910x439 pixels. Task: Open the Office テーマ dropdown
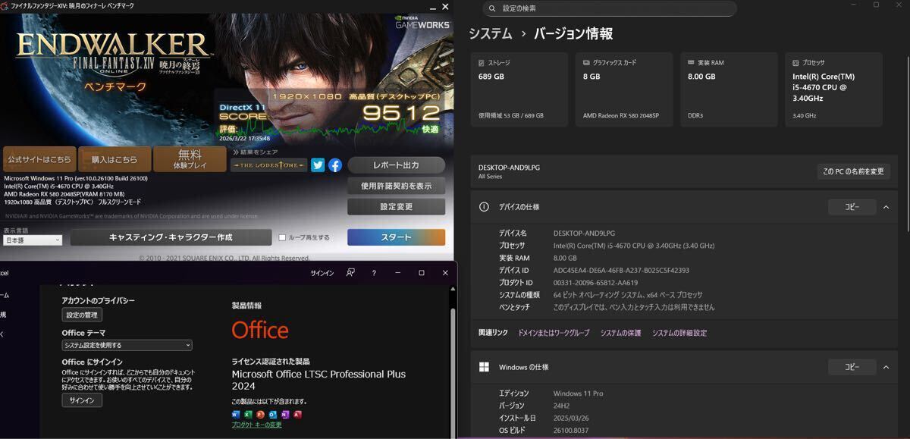point(127,344)
